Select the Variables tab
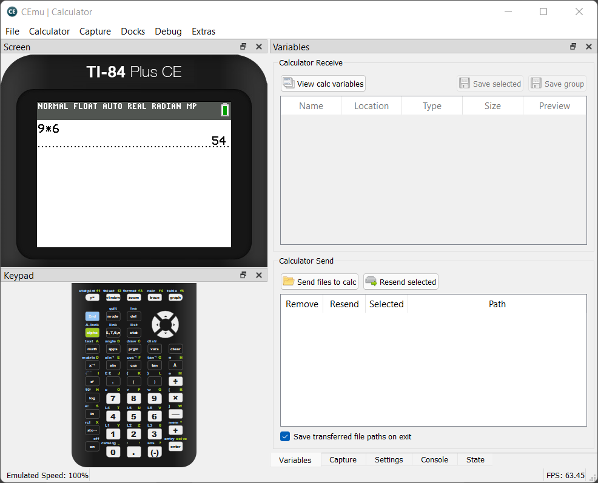 [295, 460]
